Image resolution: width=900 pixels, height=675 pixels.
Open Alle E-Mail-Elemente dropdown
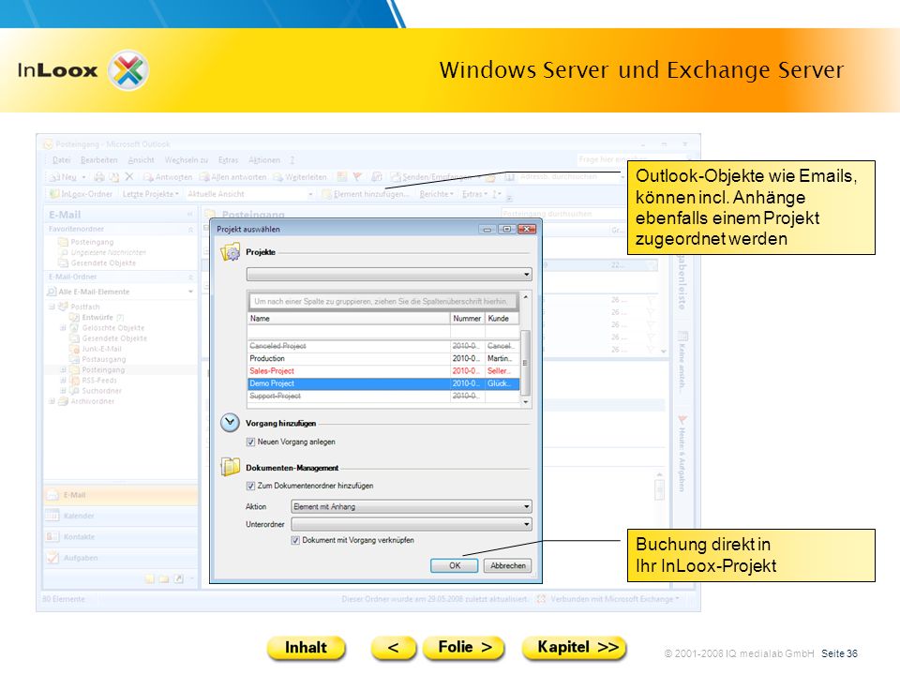120,292
